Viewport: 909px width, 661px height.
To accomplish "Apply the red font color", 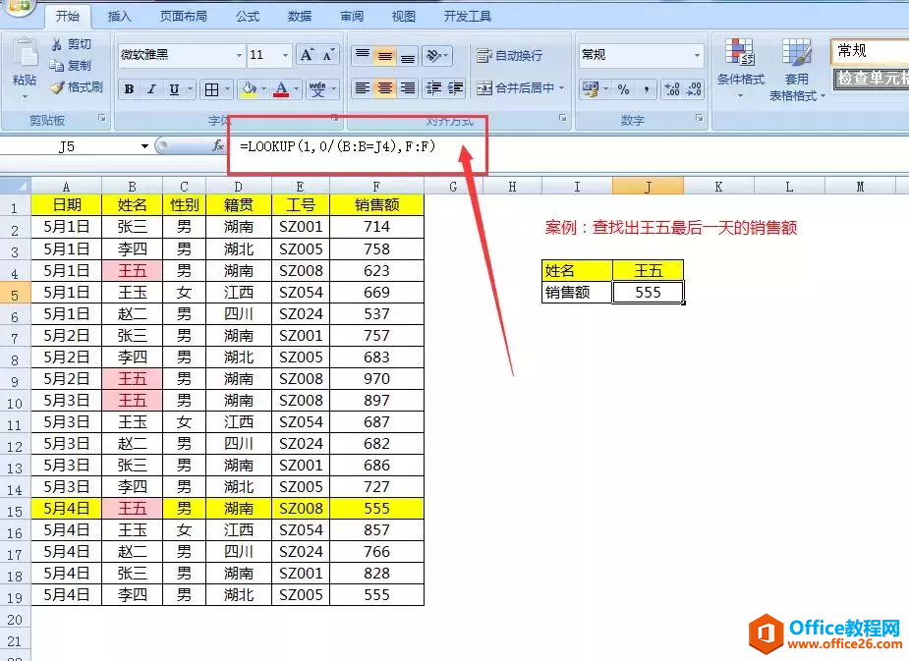I will (x=281, y=89).
